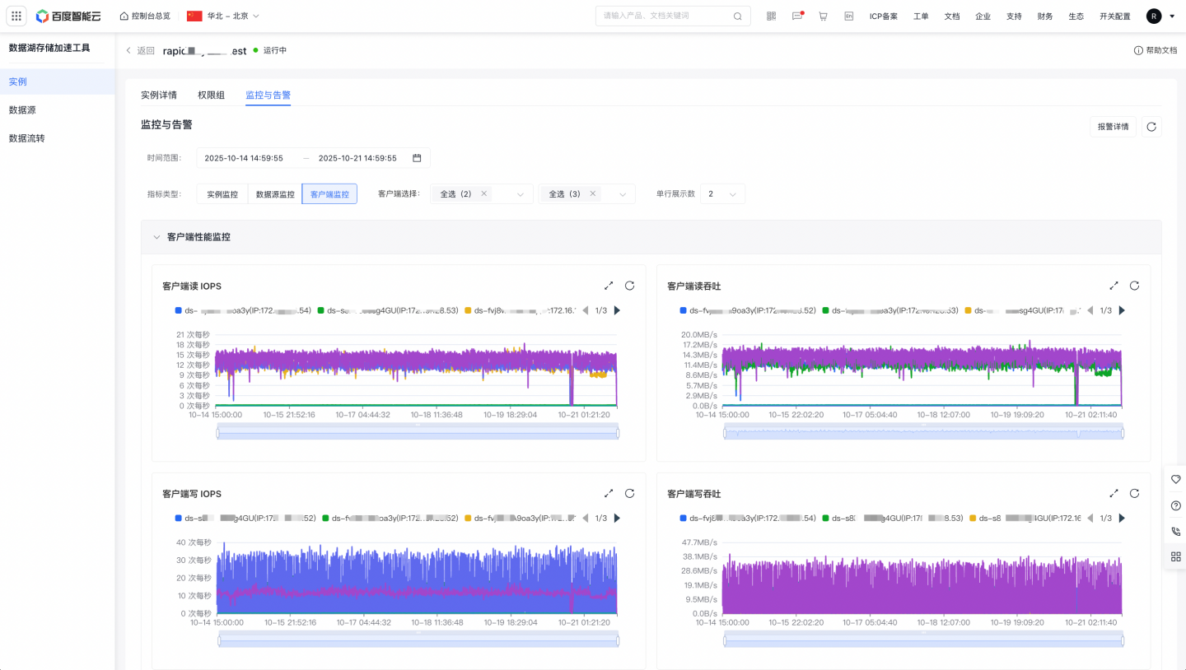The image size is (1186, 670).
Task: Collapse the 客户端性能监控 section
Action: point(156,237)
